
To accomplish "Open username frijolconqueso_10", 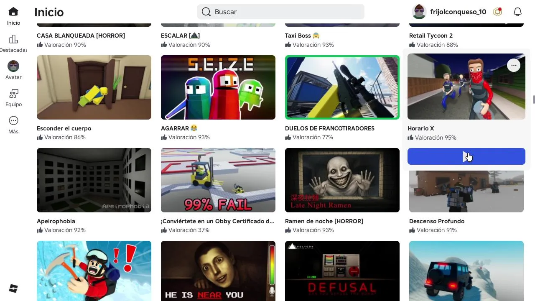I will 458,12.
